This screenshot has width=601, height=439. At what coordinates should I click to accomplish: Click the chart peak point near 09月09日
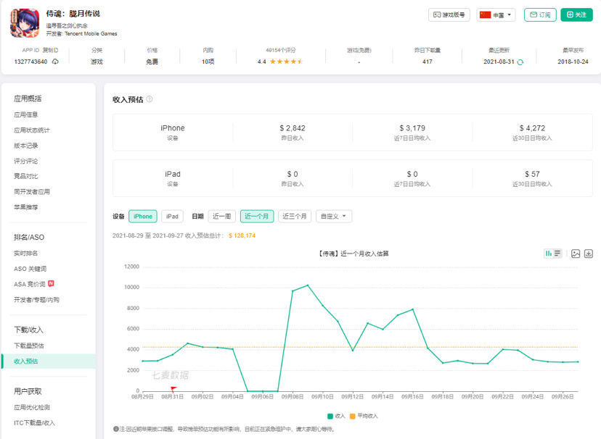308,285
